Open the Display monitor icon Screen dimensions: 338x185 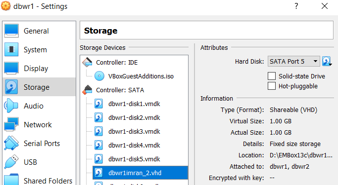click(11, 68)
